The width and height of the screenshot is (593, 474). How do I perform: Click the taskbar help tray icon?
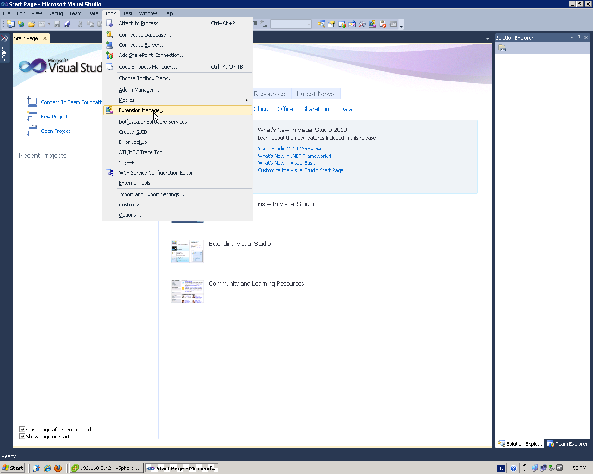[513, 468]
